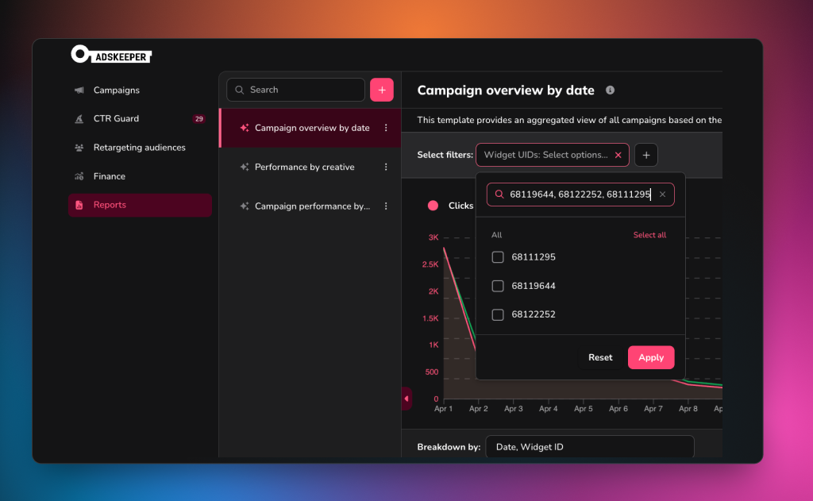The image size is (813, 501).
Task: Apply the widget UID filter
Action: (651, 357)
